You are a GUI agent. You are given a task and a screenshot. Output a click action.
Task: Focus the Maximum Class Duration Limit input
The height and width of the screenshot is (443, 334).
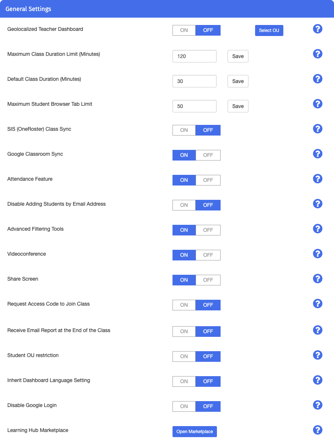pos(195,56)
